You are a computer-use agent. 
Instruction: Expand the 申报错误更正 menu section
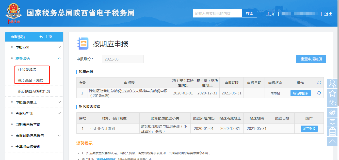click(x=59, y=102)
